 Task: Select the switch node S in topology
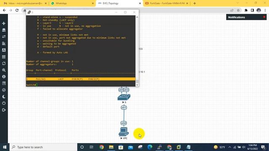point(124,97)
